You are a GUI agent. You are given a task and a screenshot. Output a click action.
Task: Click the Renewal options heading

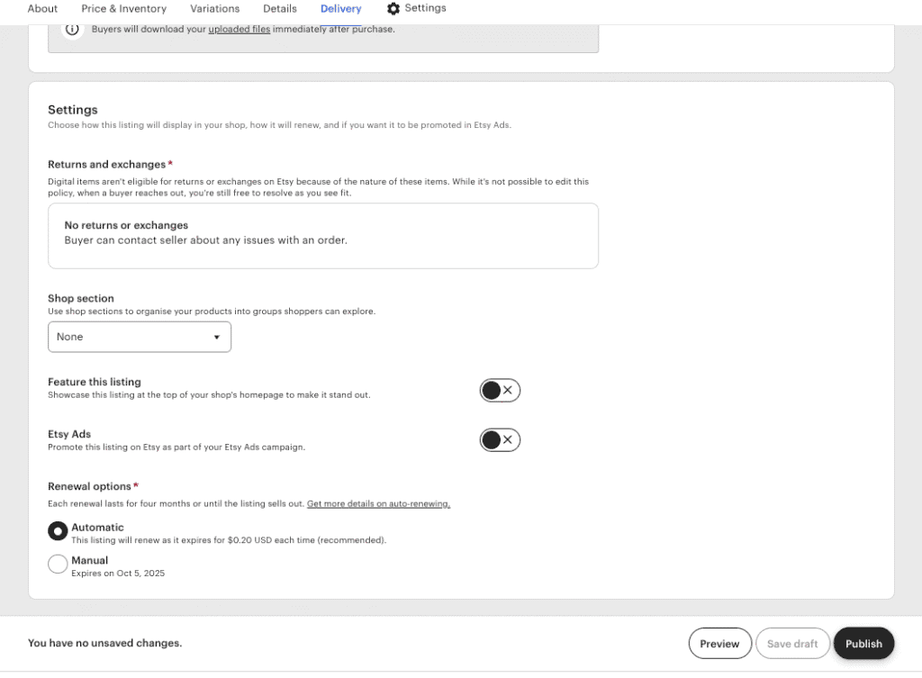(89, 486)
